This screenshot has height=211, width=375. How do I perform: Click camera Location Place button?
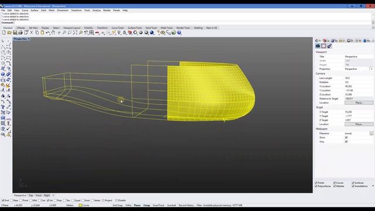pos(359,103)
